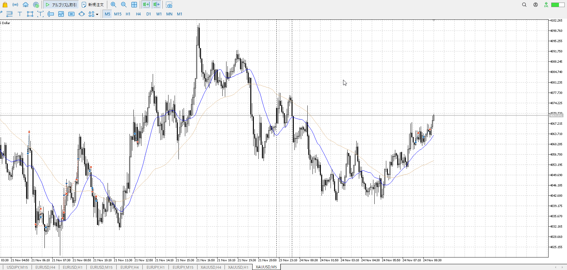Toggle the chart shift button
This screenshot has width=567, height=270.
coord(157,5)
